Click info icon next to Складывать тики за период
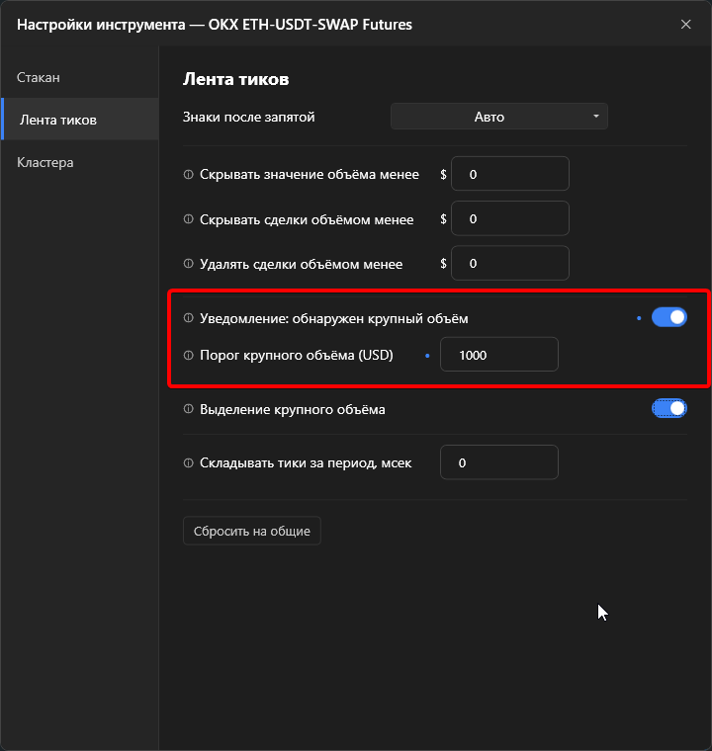Viewport: 712px width, 751px height. (189, 462)
